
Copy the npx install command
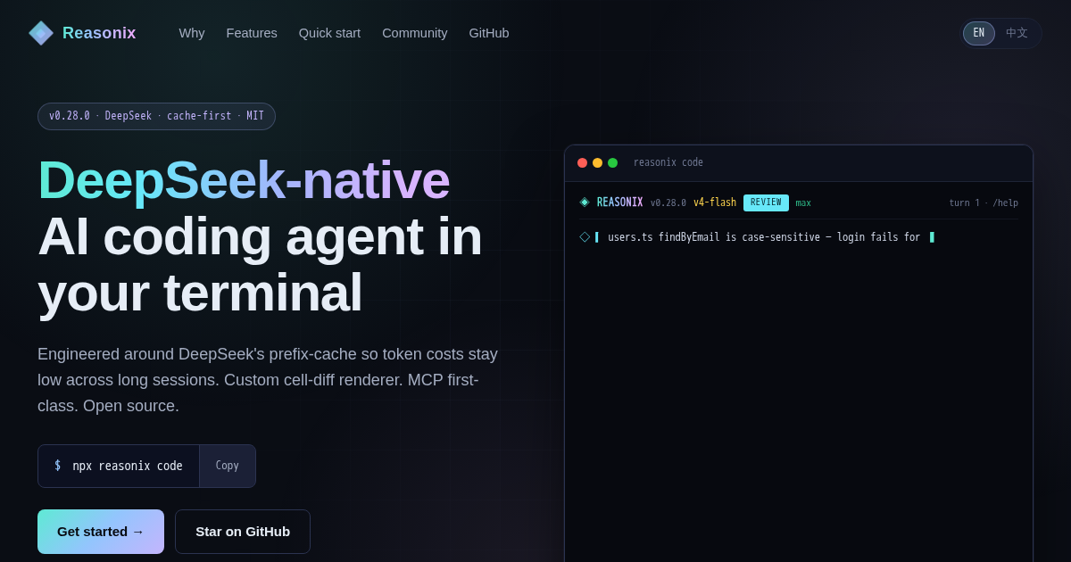click(x=228, y=466)
